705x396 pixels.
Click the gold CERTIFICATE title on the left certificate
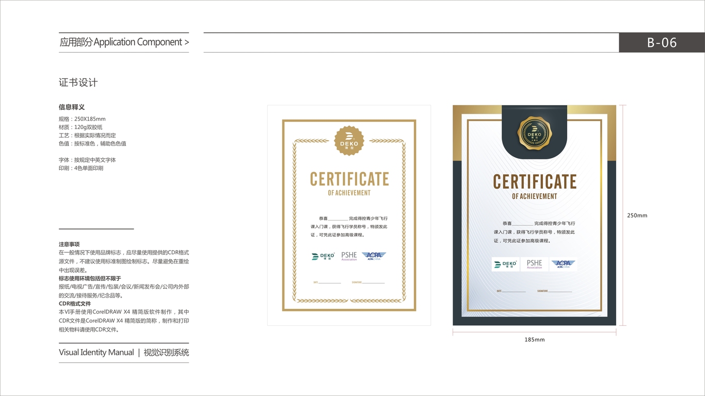(x=349, y=179)
